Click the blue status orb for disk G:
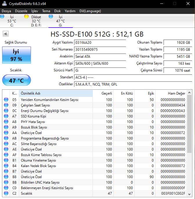Viewport: 195px width, 199px height. tap(51, 17)
